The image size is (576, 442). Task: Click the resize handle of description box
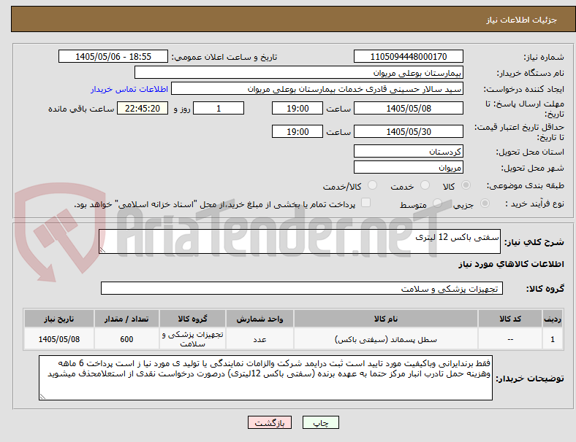[x=102, y=250]
